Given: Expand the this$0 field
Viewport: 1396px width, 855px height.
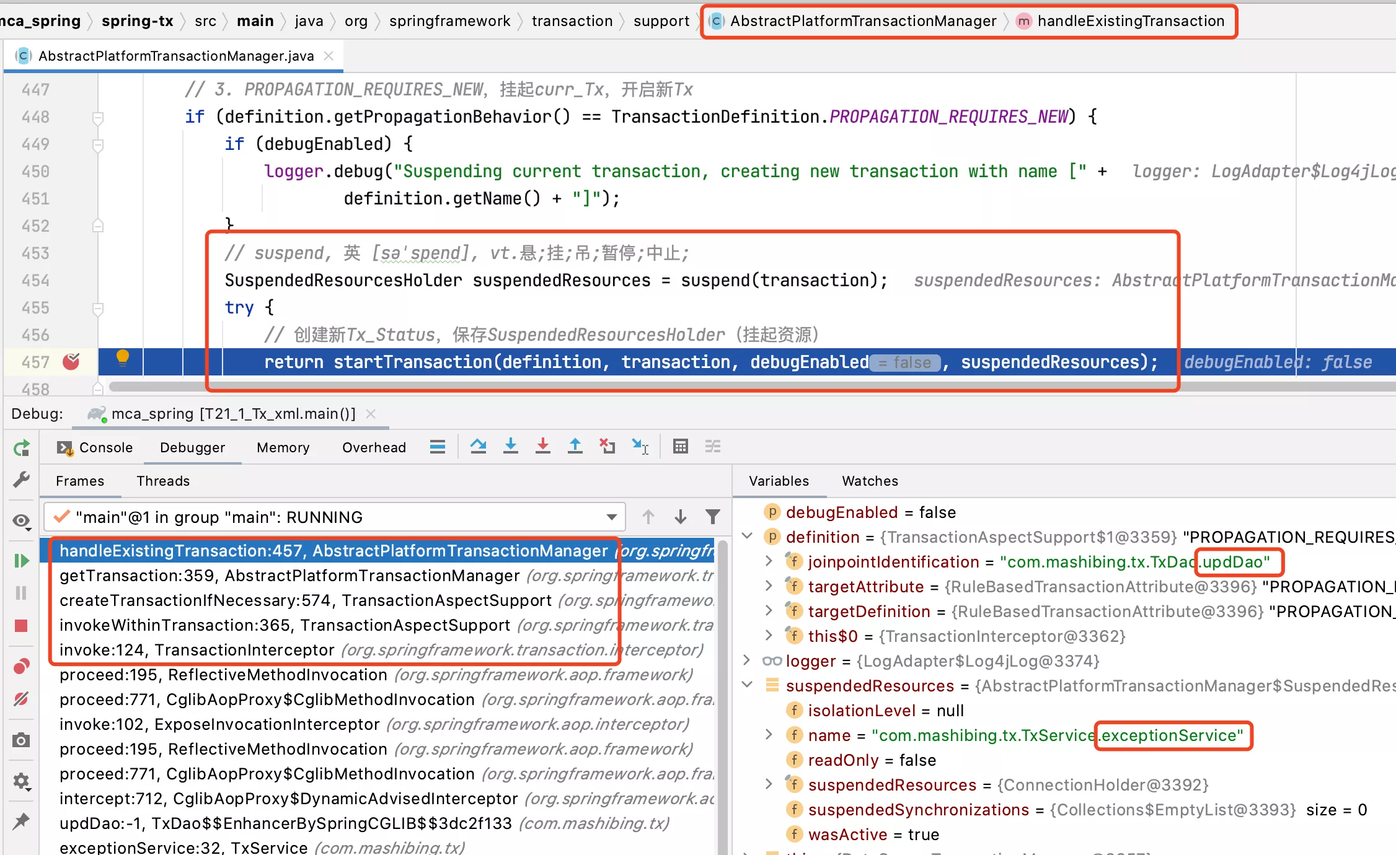Looking at the screenshot, I should point(769,635).
